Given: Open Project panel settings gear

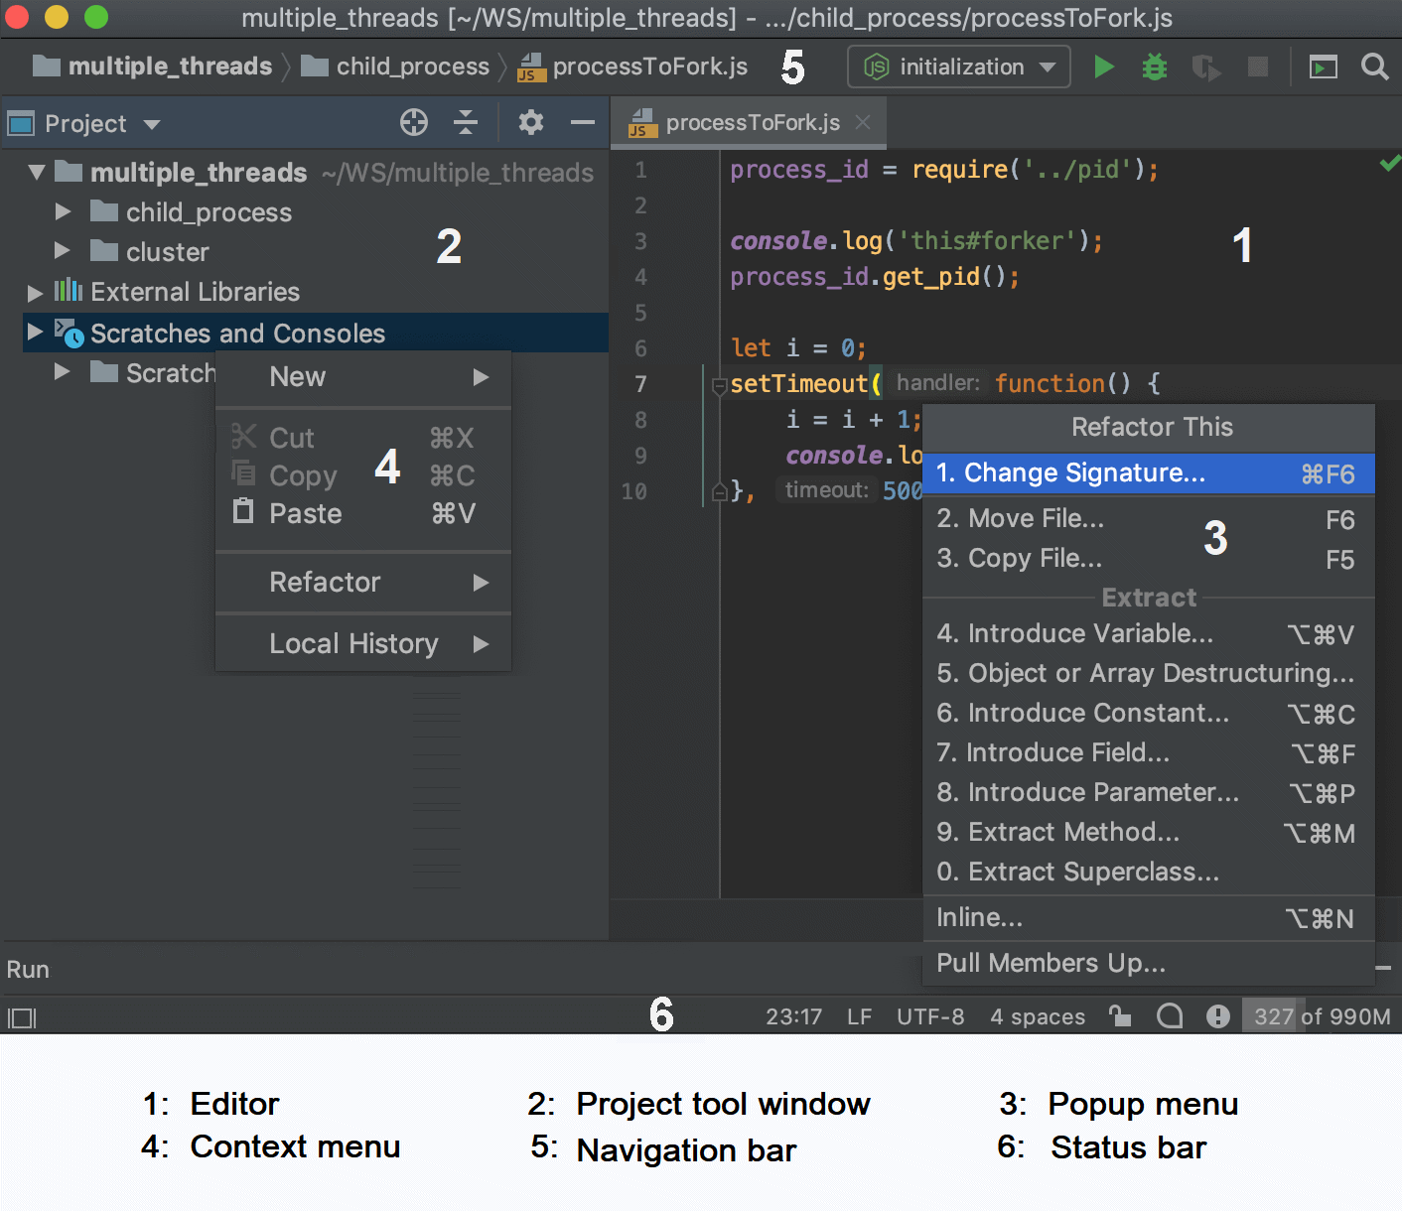Looking at the screenshot, I should 531,122.
